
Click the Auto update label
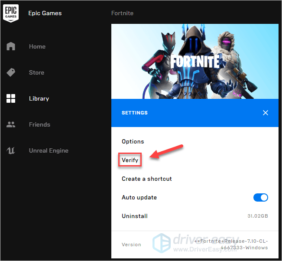tap(139, 197)
